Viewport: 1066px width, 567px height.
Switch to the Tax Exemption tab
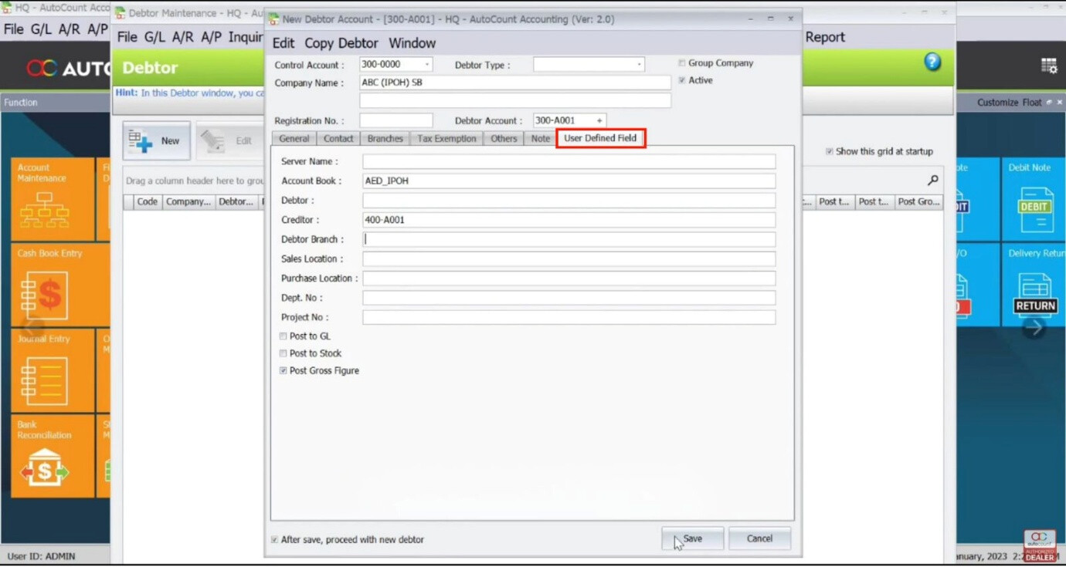coord(446,139)
